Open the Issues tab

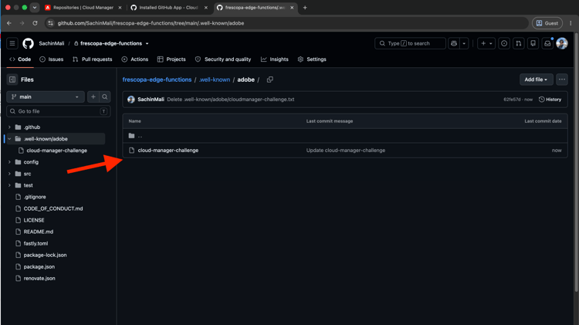[x=51, y=59]
